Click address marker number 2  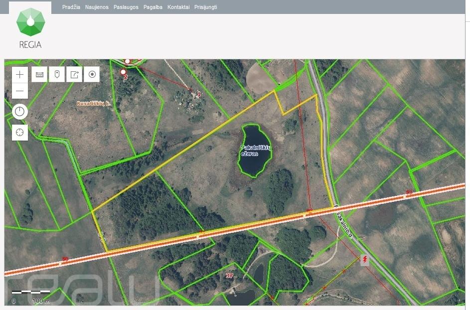click(124, 73)
